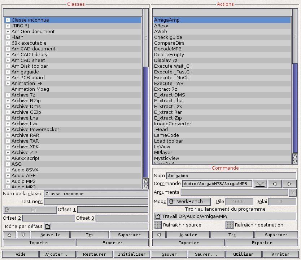Click Classes list scroll-down arrow
The image size is (301, 260).
[146, 187]
